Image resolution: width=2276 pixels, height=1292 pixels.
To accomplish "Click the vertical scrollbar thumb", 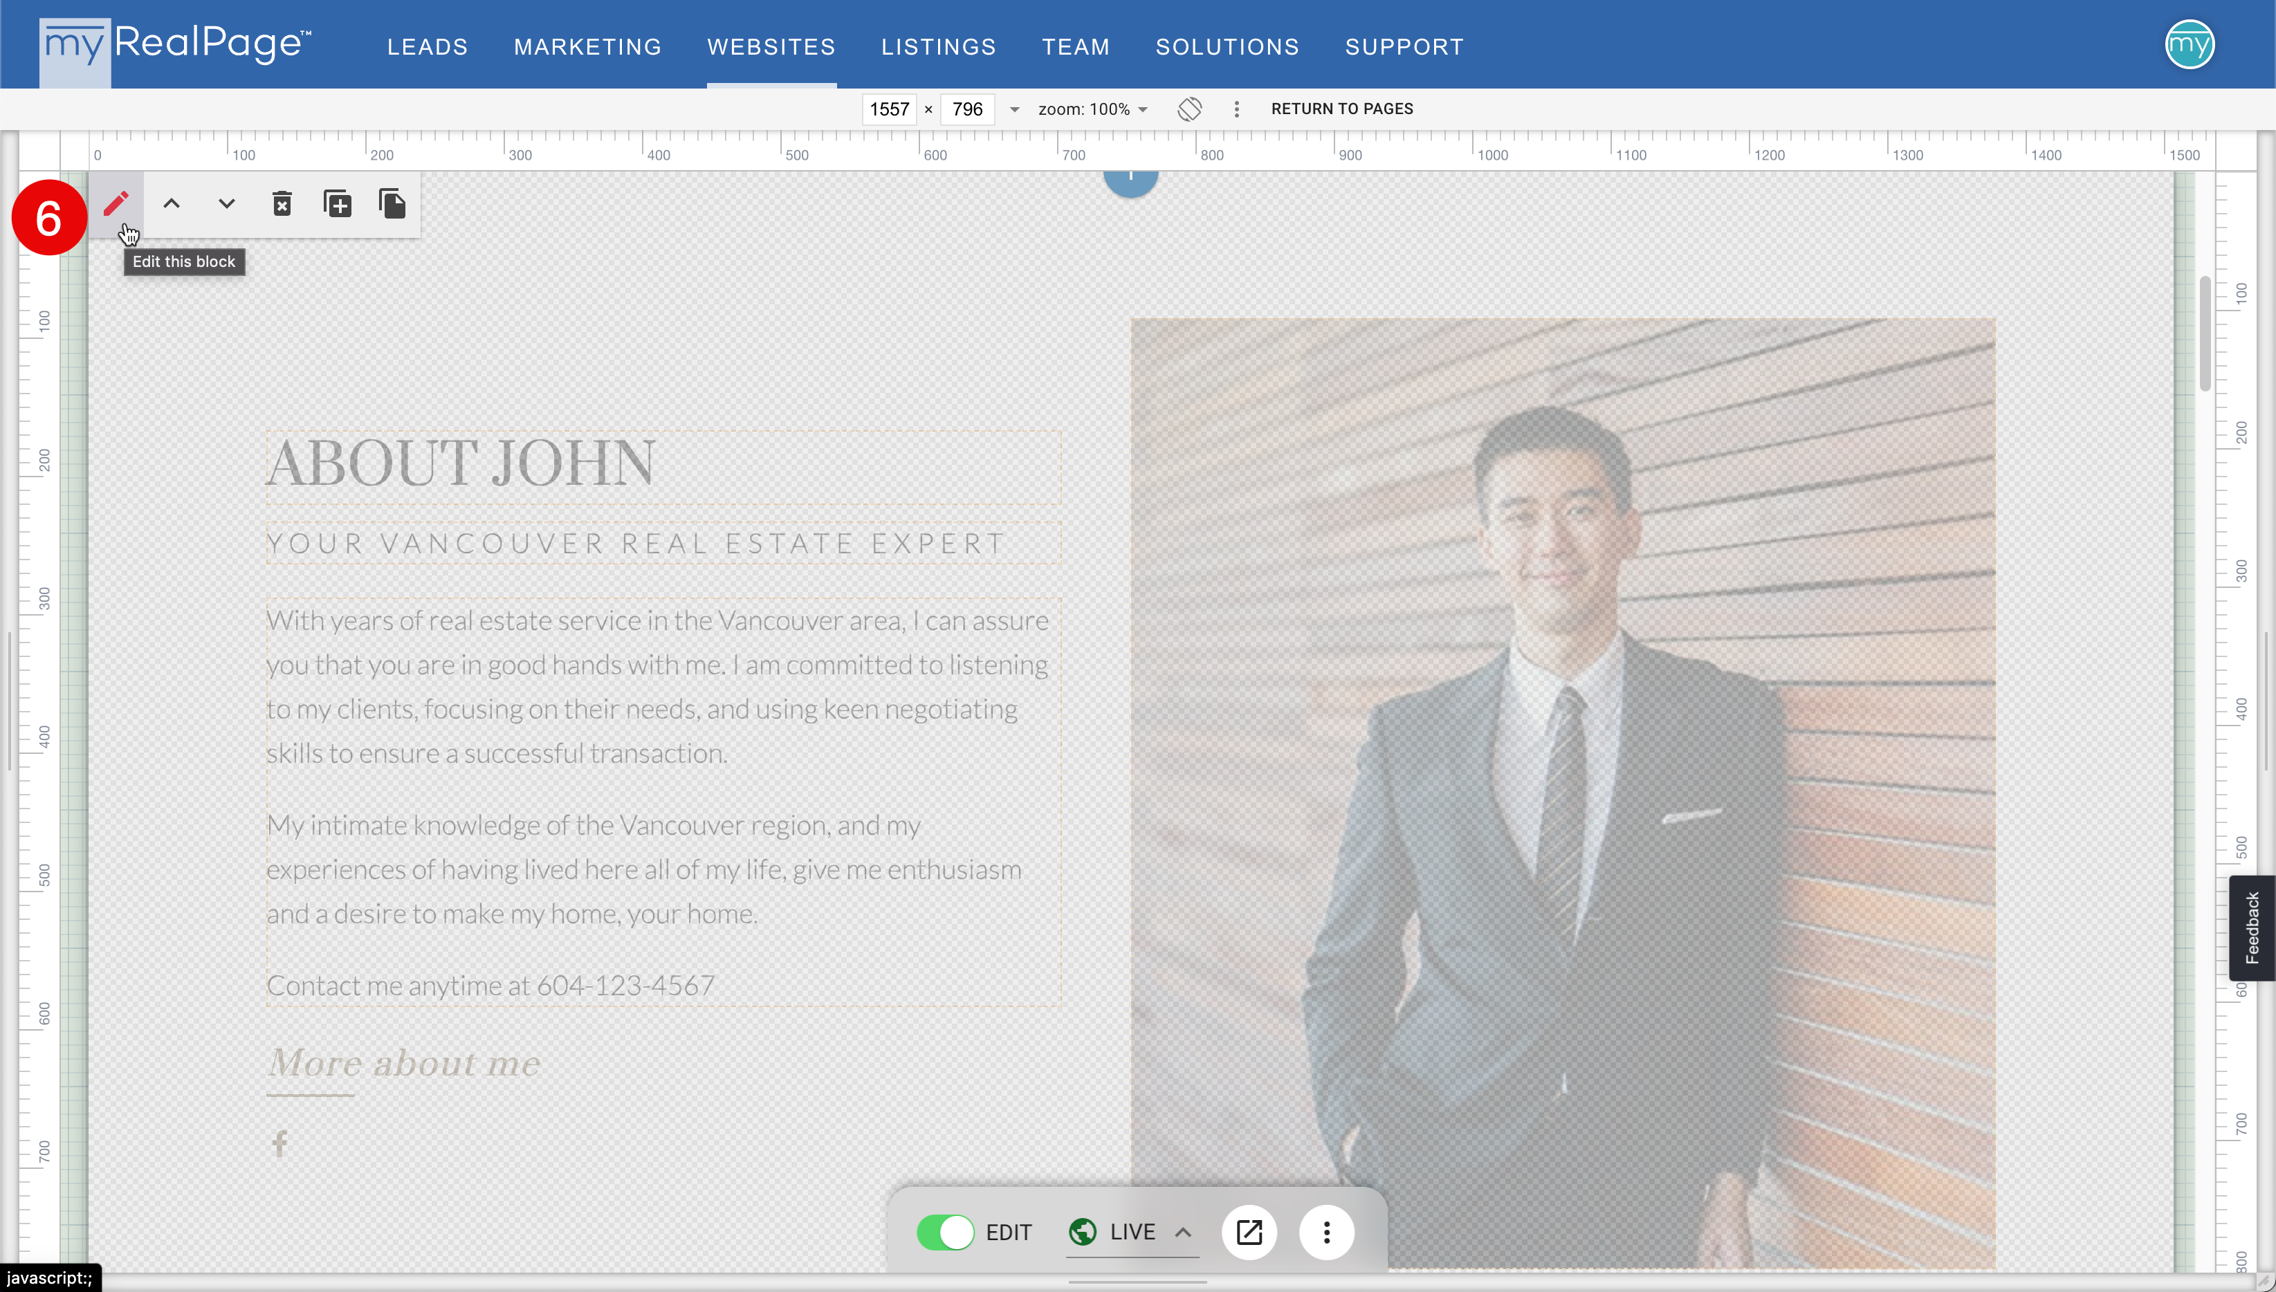I will coord(2205,333).
